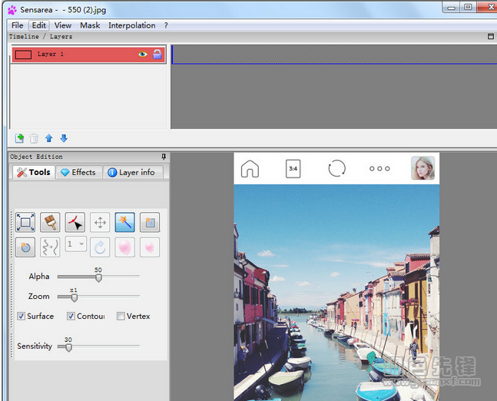Click the home icon in the image
Screen dimensions: 497x401
click(250, 169)
